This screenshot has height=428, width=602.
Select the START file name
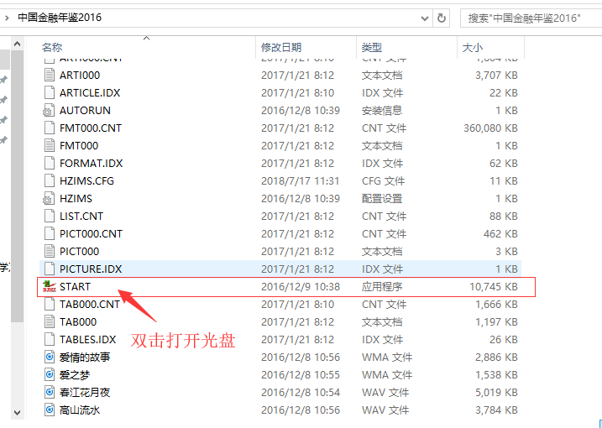point(75,287)
